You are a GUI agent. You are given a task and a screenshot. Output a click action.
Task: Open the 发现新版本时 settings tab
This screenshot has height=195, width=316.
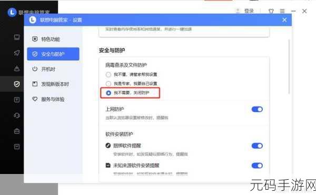pos(53,84)
